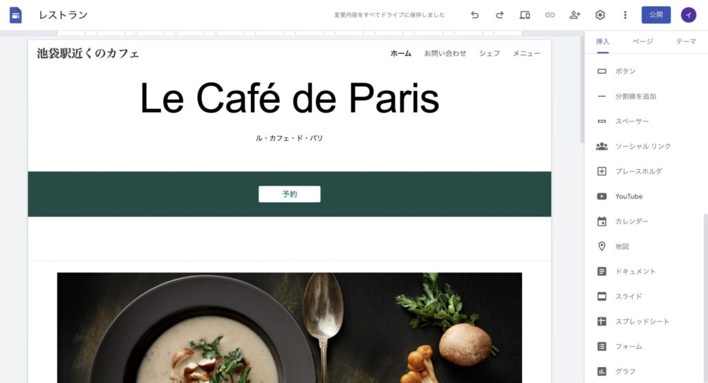This screenshot has width=708, height=383.
Task: Open the settings gear icon
Action: click(600, 15)
